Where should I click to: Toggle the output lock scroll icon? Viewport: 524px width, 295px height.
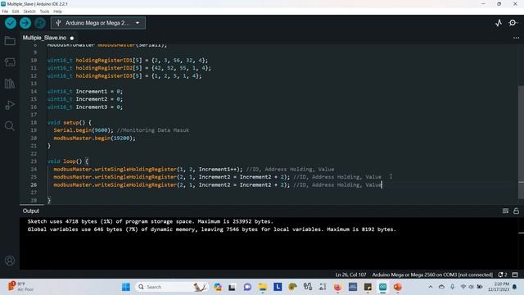[x=517, y=211]
